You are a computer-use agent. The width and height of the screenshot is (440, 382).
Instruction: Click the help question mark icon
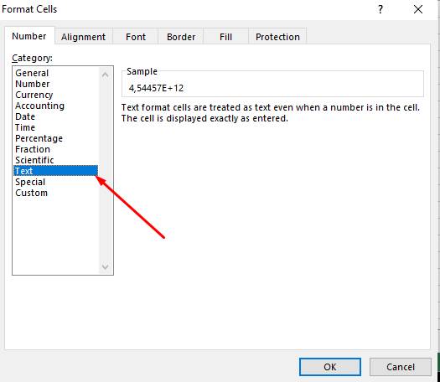380,9
